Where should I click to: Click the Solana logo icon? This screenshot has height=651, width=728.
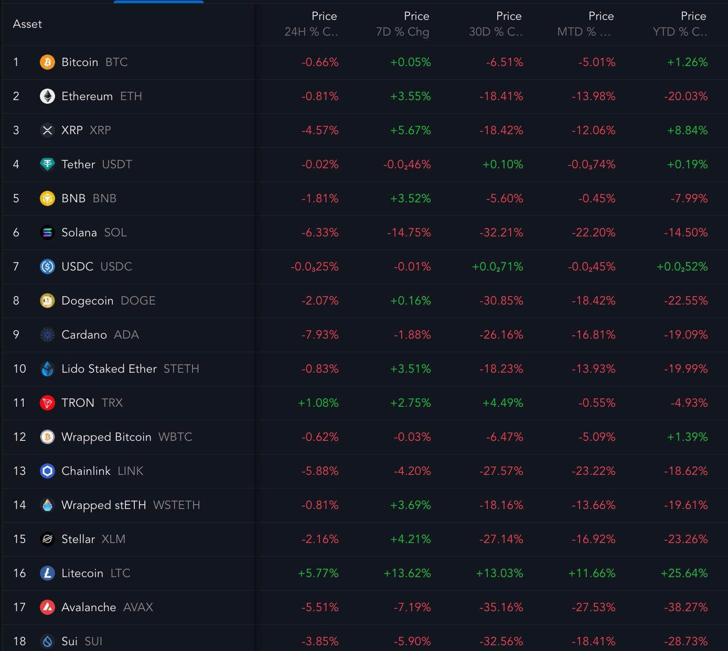47,233
